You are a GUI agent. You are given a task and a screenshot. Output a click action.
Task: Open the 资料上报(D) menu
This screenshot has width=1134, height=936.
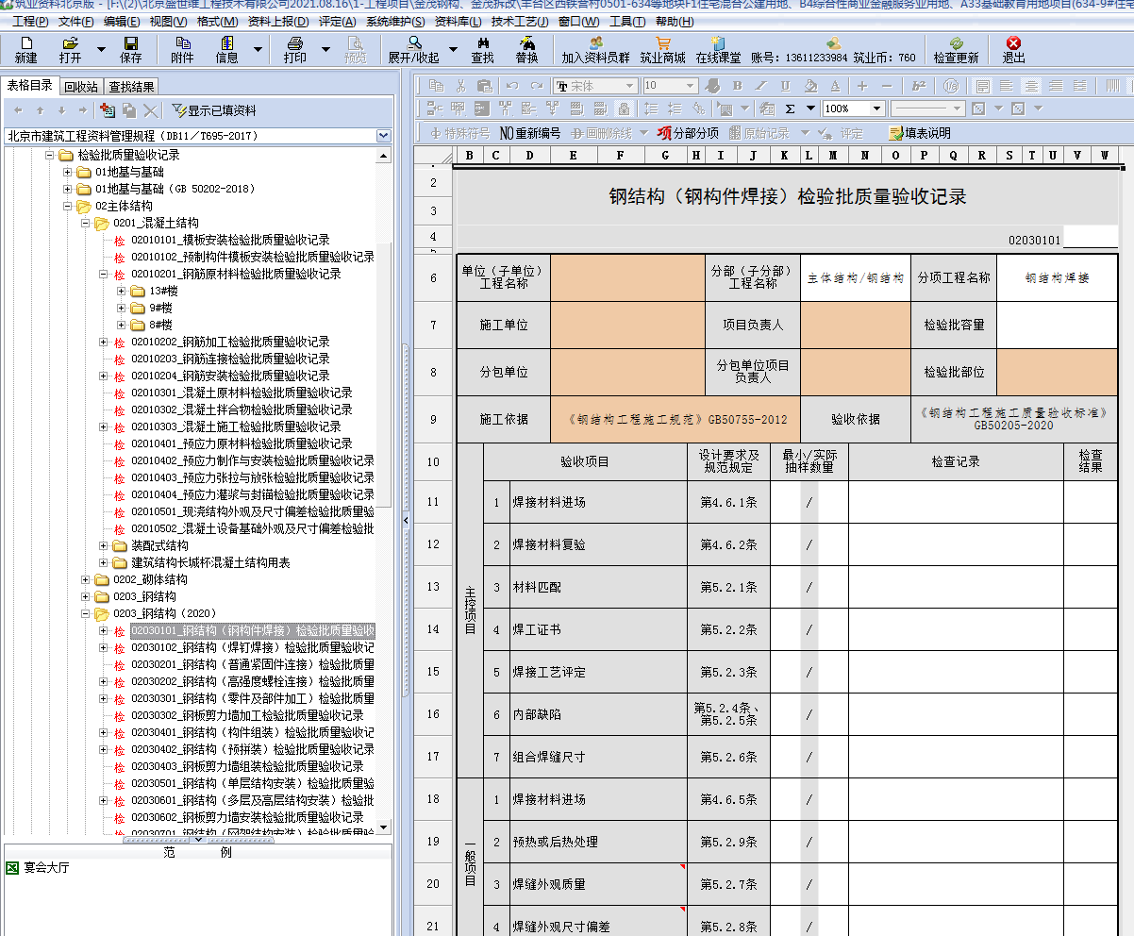pos(277,22)
